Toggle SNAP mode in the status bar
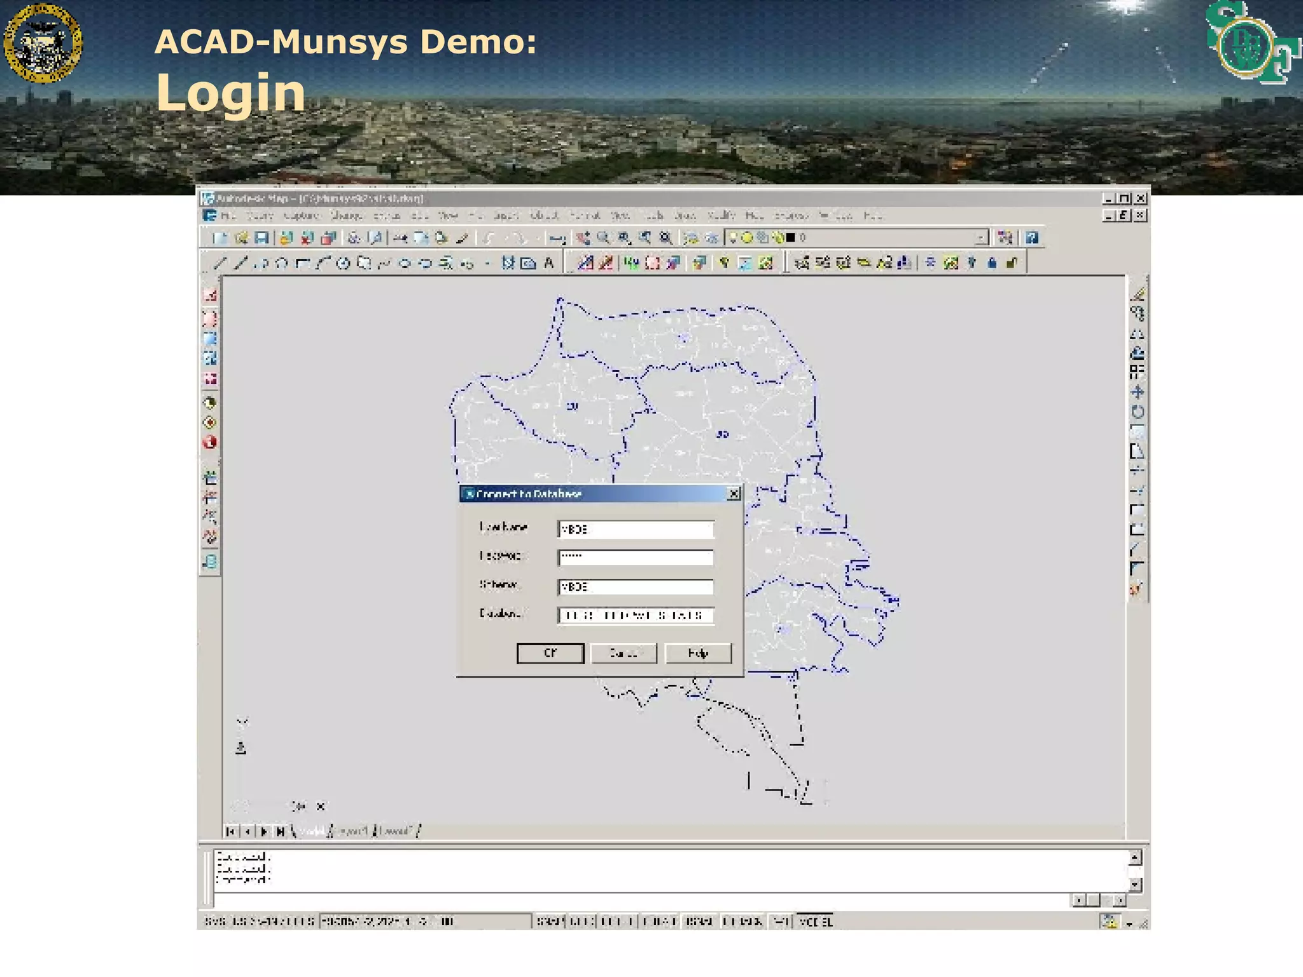The image size is (1303, 977). (x=549, y=921)
